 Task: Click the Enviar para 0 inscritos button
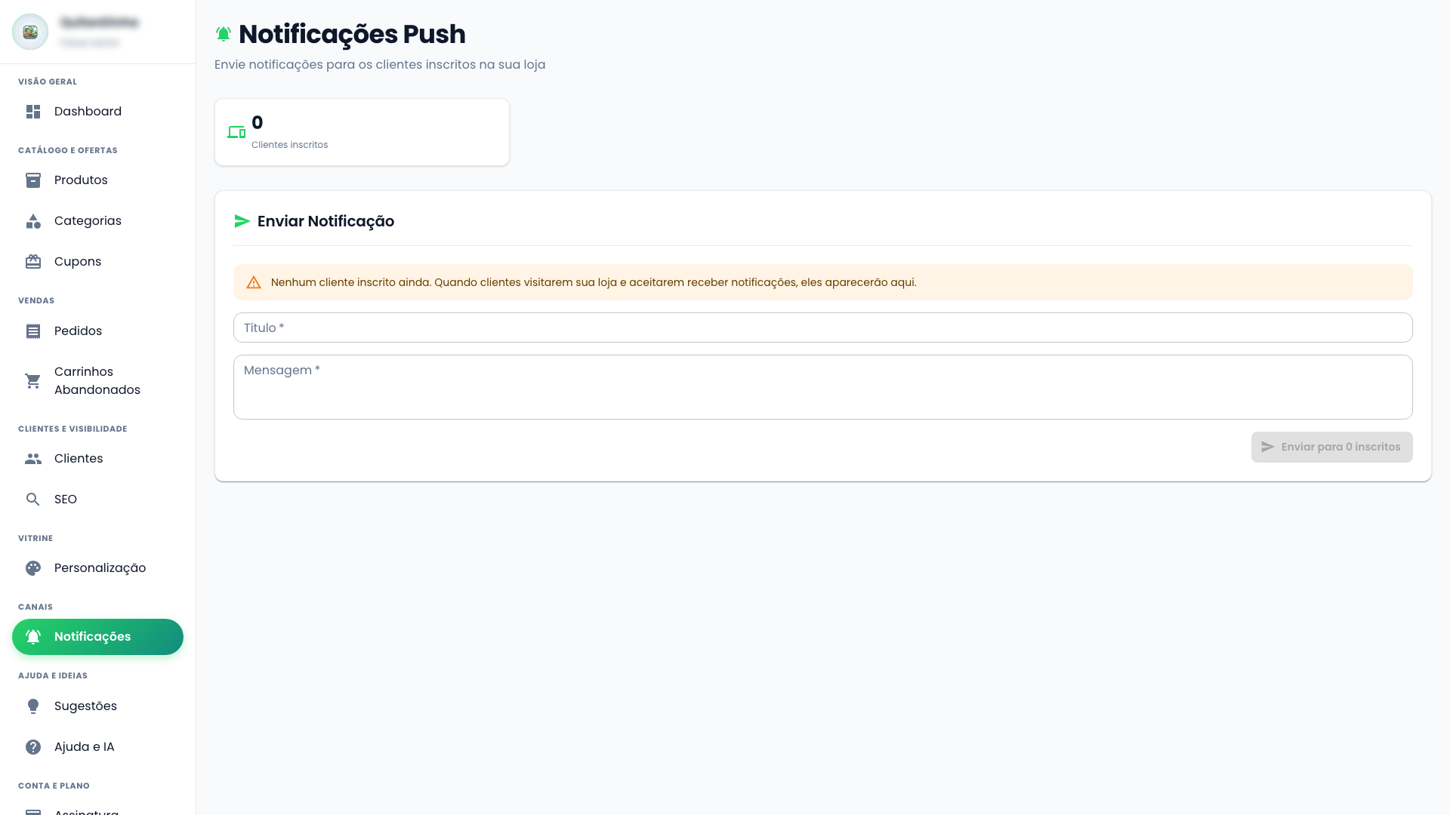click(1331, 447)
